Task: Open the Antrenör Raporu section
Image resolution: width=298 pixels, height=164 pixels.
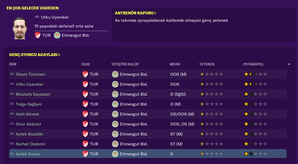Action: coord(135,13)
